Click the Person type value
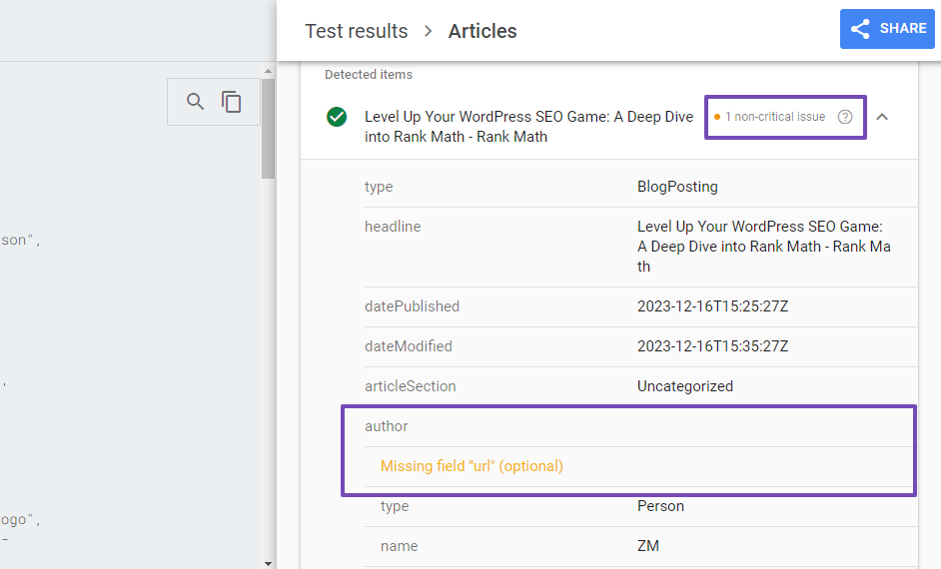 click(x=660, y=506)
